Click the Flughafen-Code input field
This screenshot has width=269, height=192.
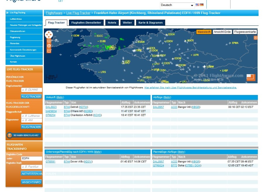[x=31, y=158]
